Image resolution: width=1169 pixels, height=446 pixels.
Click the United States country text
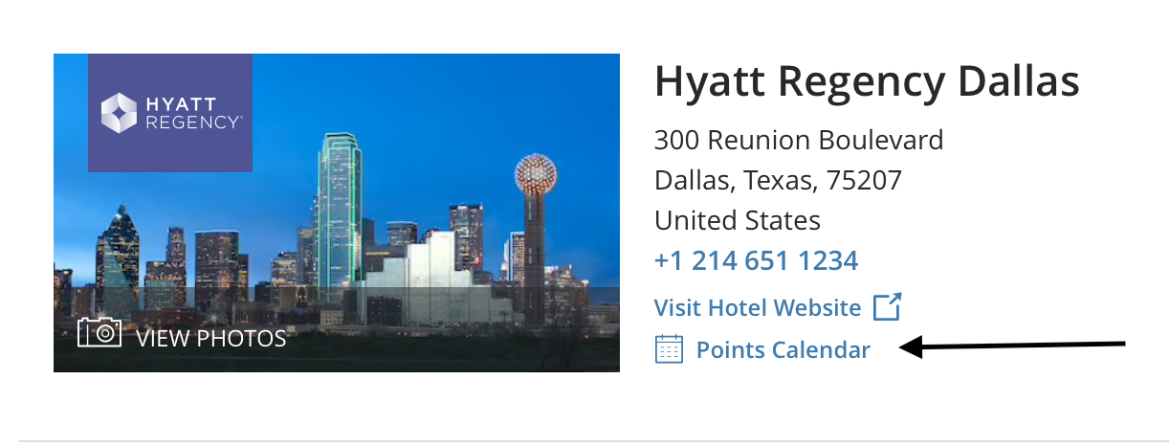738,220
